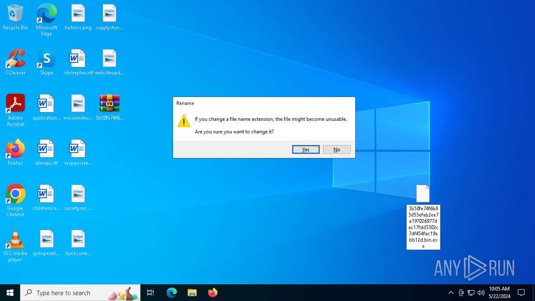Click the "Are you sure you want to change it?" text

tap(234, 132)
